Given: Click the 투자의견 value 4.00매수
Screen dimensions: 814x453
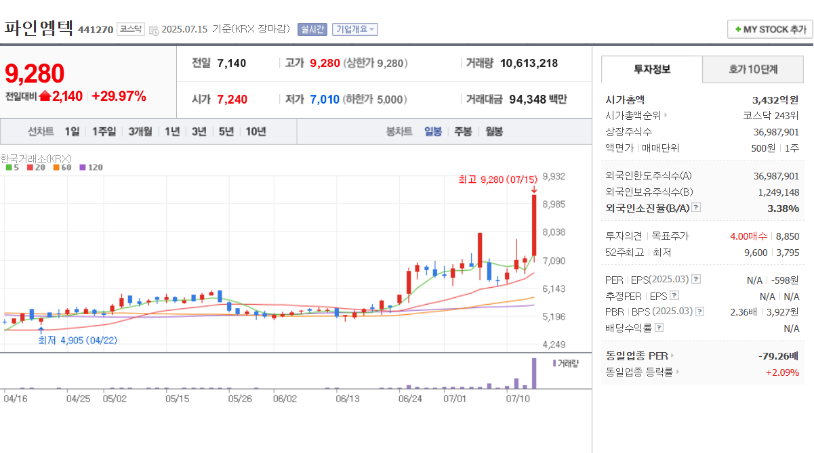Looking at the screenshot, I should (749, 236).
